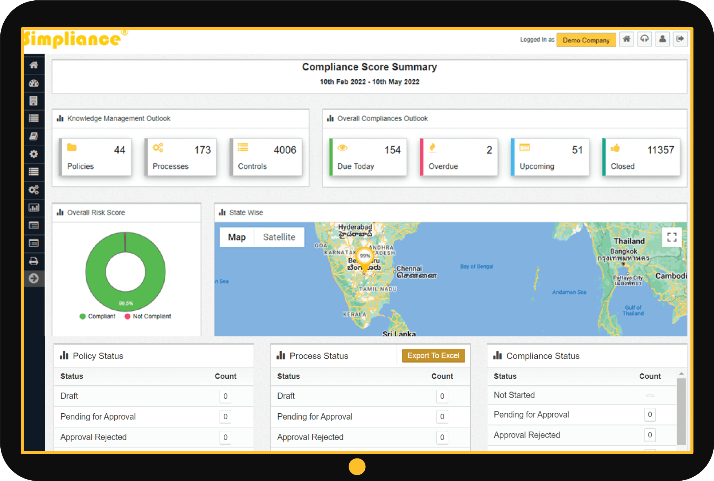
Task: Click Process Status Draft count
Action: point(442,396)
